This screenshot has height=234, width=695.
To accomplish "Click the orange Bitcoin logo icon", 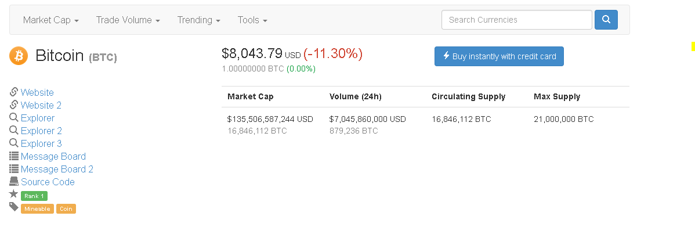I will 19,56.
